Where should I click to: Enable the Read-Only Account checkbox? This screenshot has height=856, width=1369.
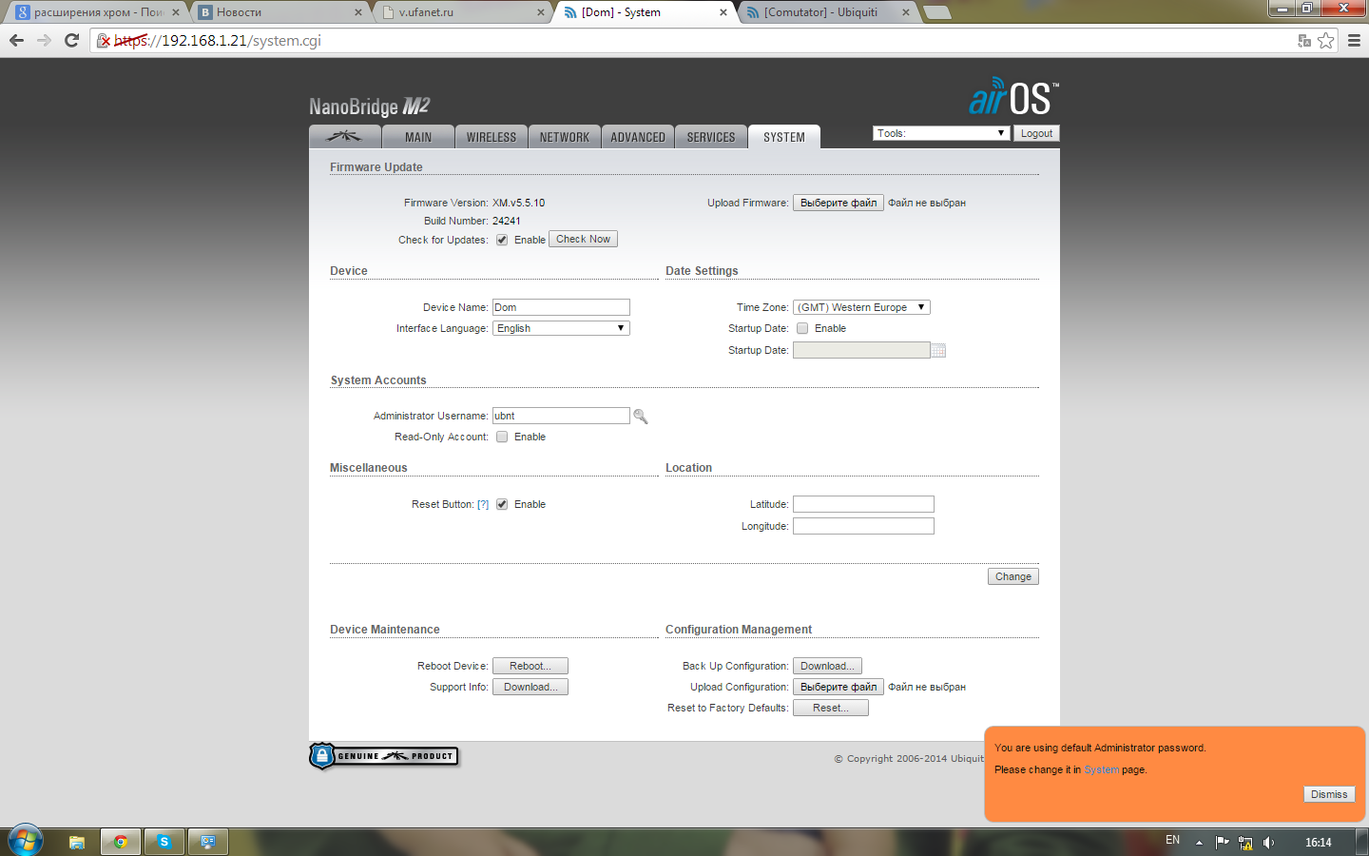pyautogui.click(x=502, y=437)
